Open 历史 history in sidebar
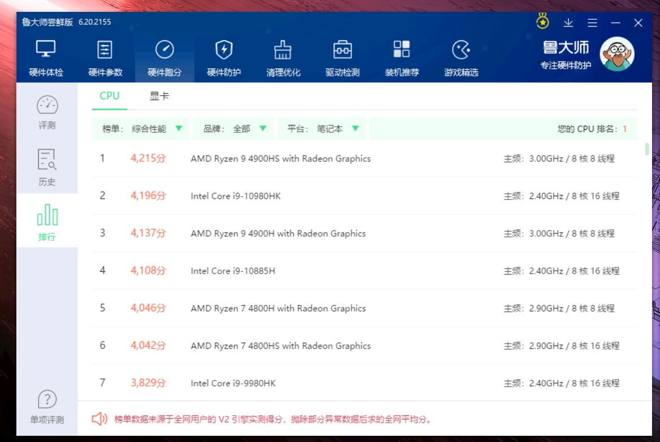Image resolution: width=660 pixels, height=442 pixels. tap(47, 167)
